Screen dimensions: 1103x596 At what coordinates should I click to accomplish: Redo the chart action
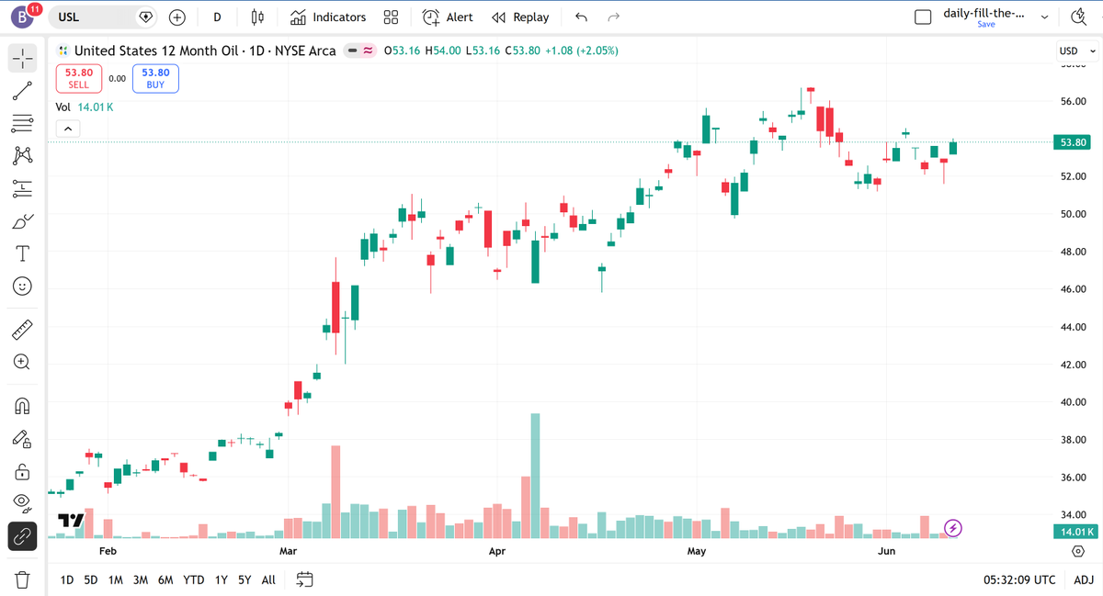[614, 17]
